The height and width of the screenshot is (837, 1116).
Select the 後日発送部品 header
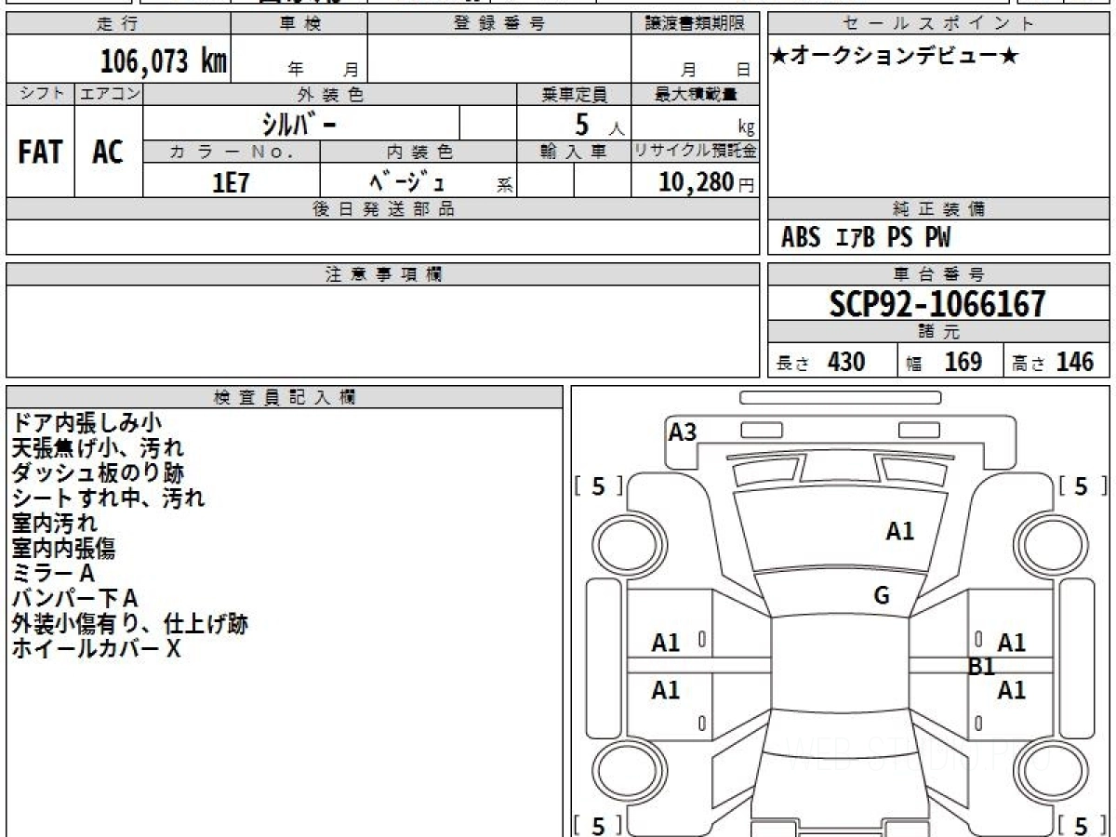tap(382, 209)
